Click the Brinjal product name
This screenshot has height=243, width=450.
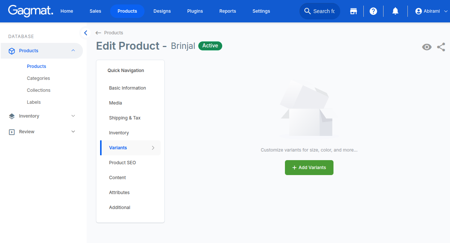[x=183, y=46]
